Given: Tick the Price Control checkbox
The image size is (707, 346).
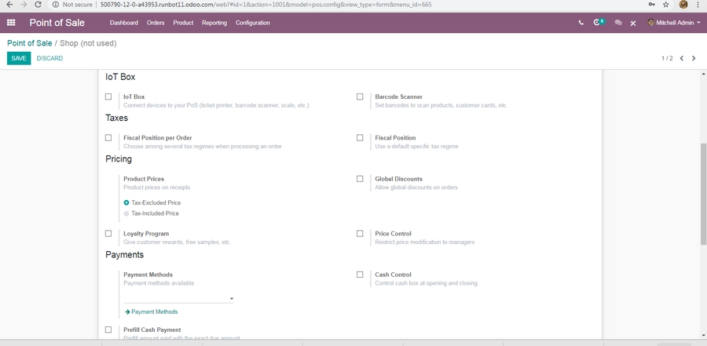Looking at the screenshot, I should 360,233.
